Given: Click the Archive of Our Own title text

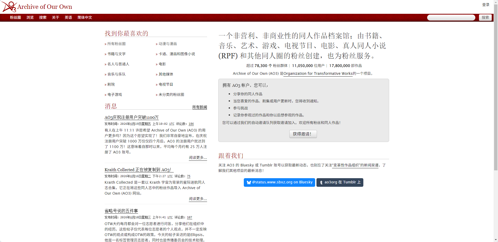Looking at the screenshot, I should pyautogui.click(x=45, y=7).
